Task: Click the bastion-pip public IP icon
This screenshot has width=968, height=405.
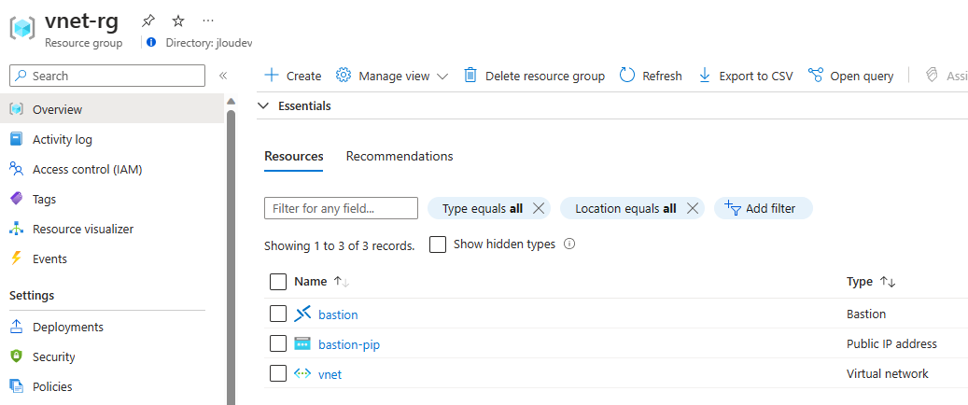Action: 302,344
